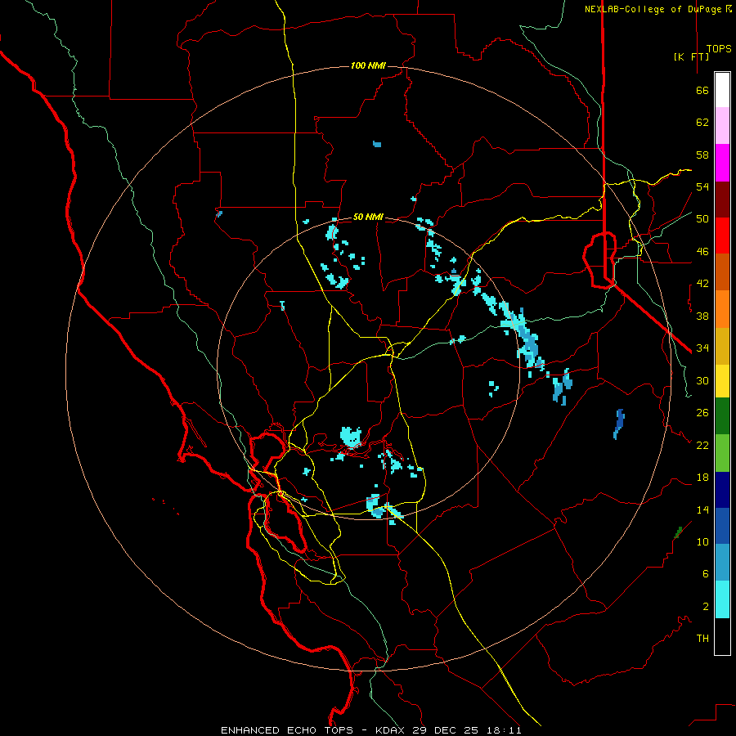736x736 pixels.
Task: Click the 29 DEC 25 date stamp
Action: pyautogui.click(x=445, y=730)
